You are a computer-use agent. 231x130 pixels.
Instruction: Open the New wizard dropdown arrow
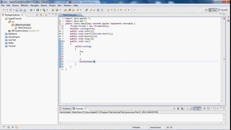[7, 10]
